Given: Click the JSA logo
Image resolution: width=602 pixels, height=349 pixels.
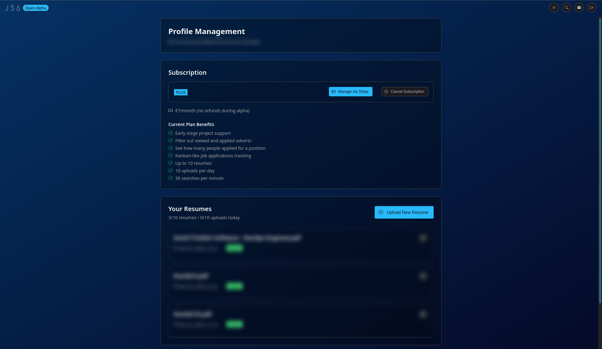Looking at the screenshot, I should coord(13,8).
